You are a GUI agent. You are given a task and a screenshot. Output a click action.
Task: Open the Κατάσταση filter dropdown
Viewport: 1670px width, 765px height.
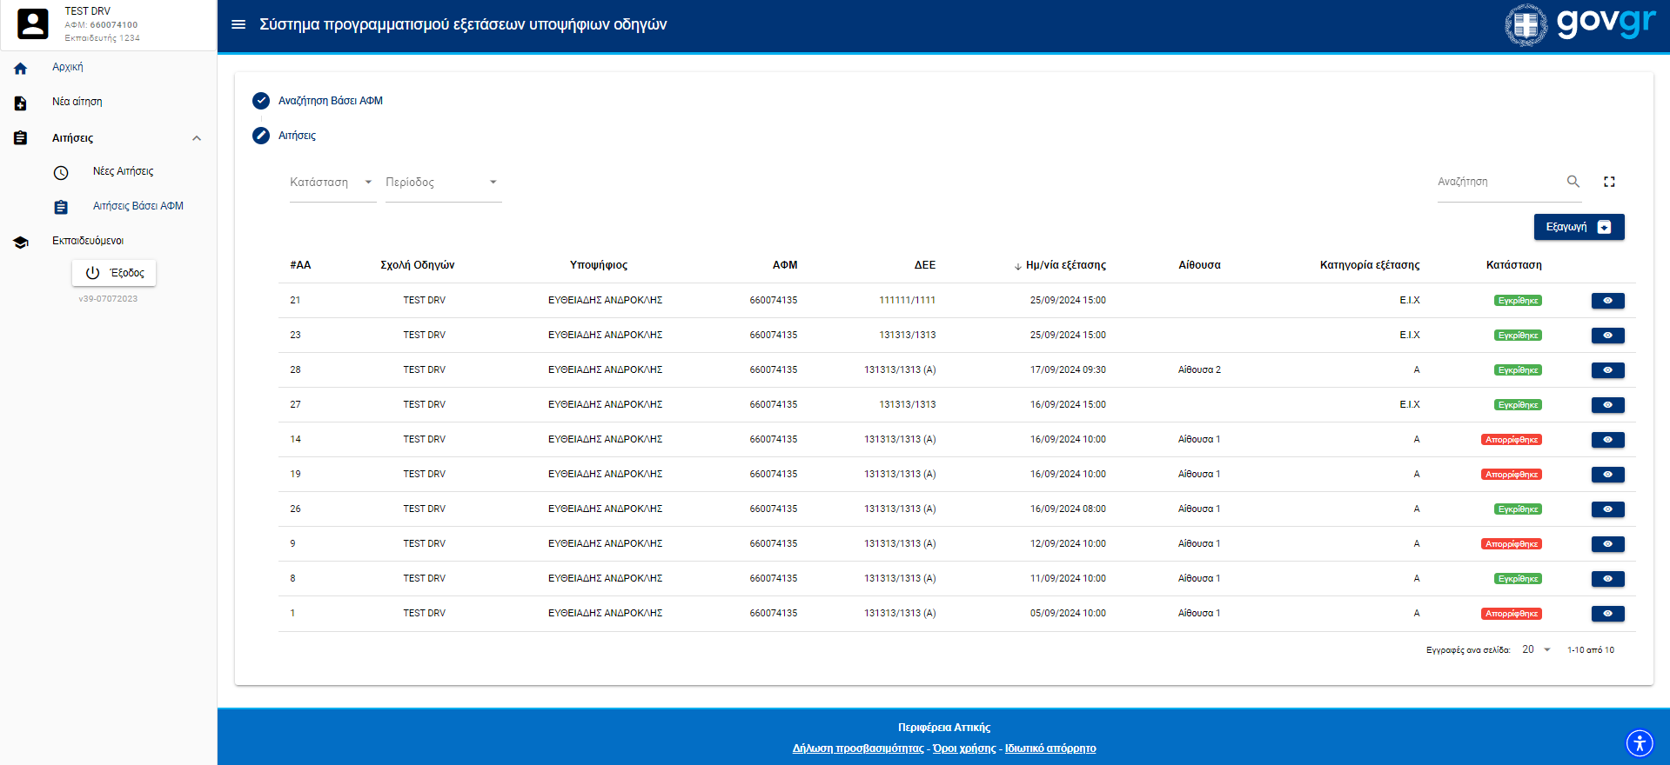[x=332, y=183]
